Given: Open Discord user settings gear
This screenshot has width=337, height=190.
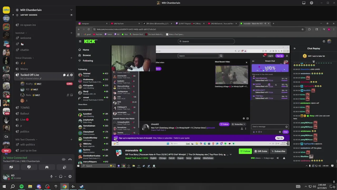Looking at the screenshot, I should click(70, 177).
